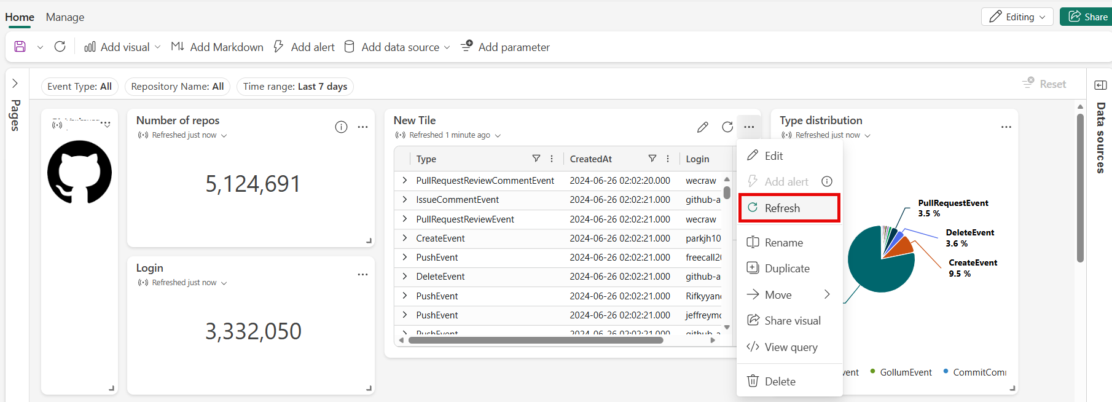Select Edit in the context menu

point(789,156)
